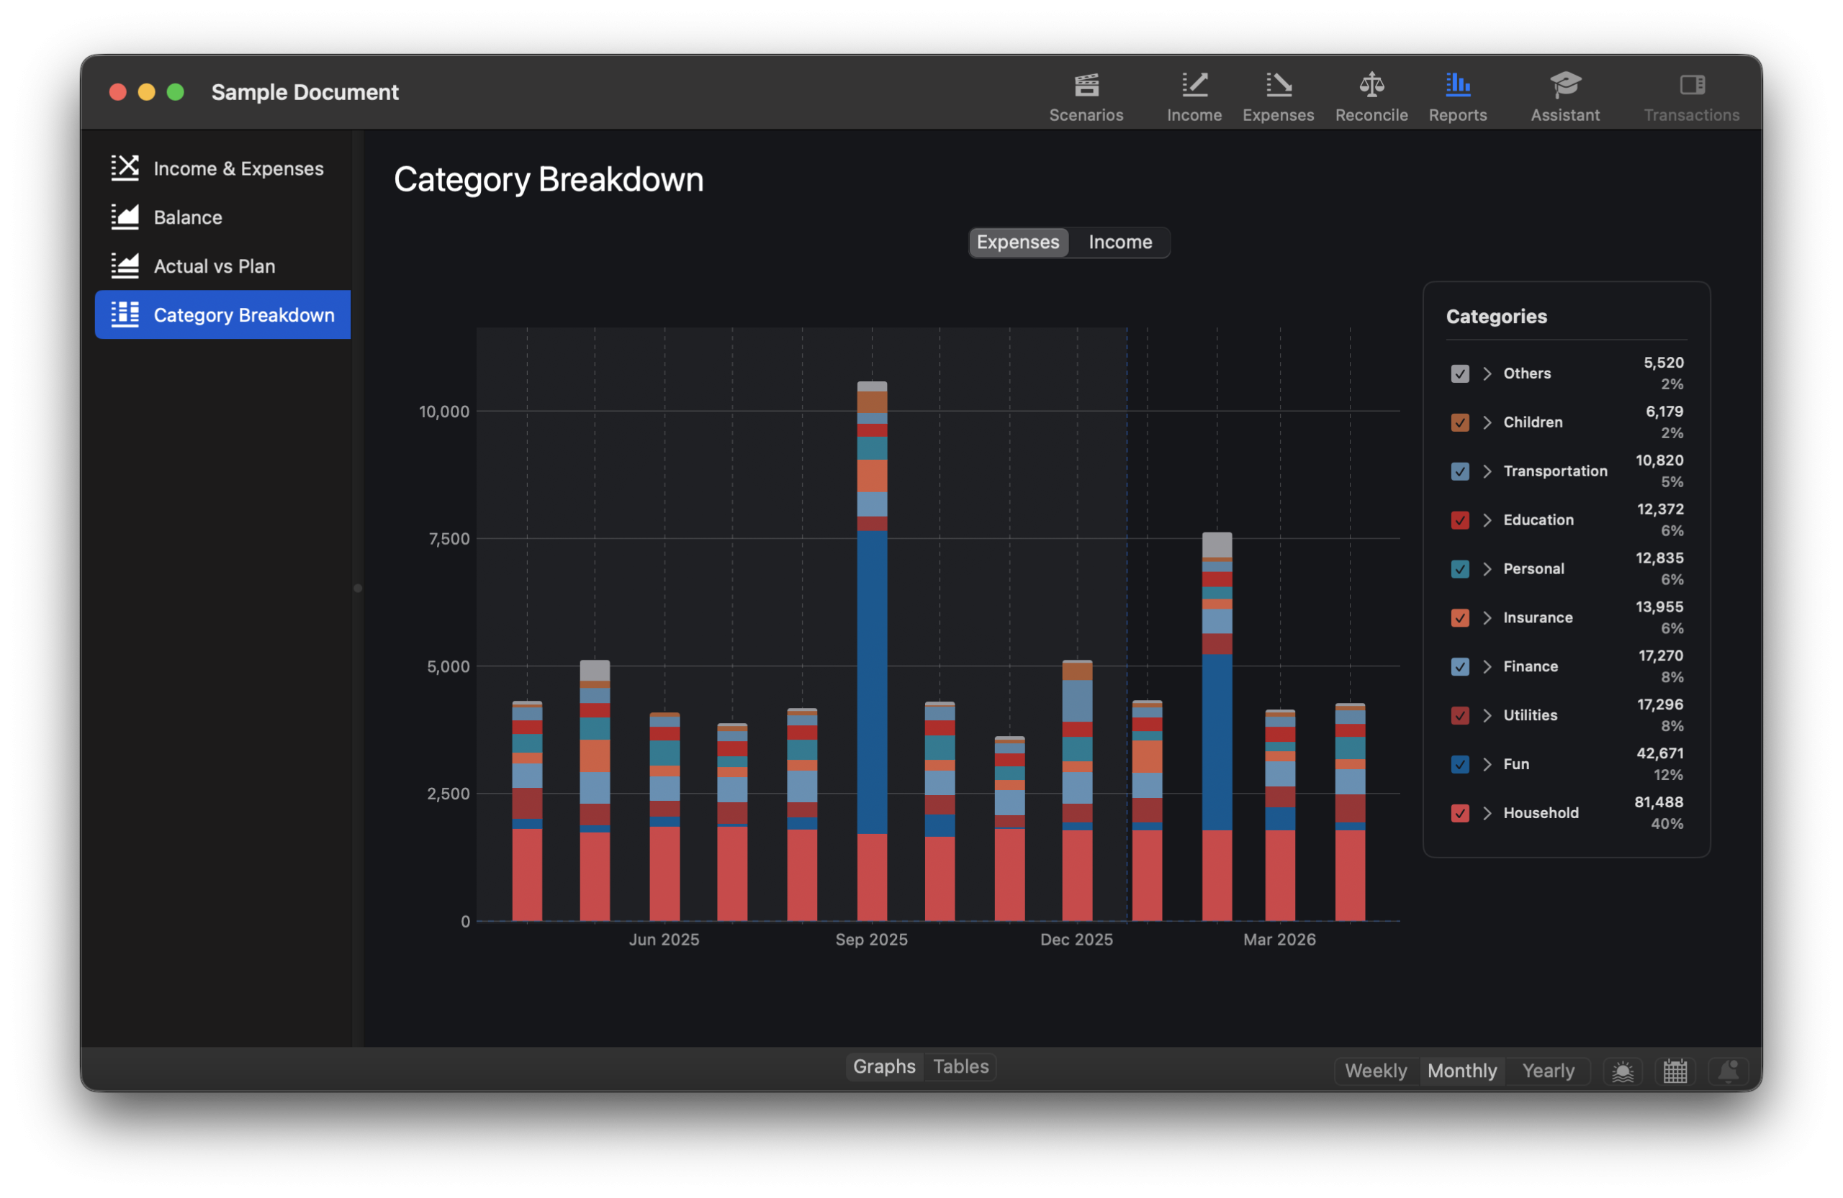The width and height of the screenshot is (1843, 1198).
Task: Open the Scenarios tool in the toolbar
Action: 1086,93
